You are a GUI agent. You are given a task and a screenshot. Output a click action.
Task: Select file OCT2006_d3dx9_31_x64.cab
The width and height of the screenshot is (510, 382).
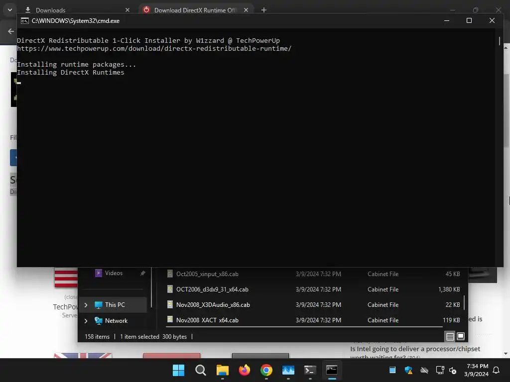tap(212, 289)
